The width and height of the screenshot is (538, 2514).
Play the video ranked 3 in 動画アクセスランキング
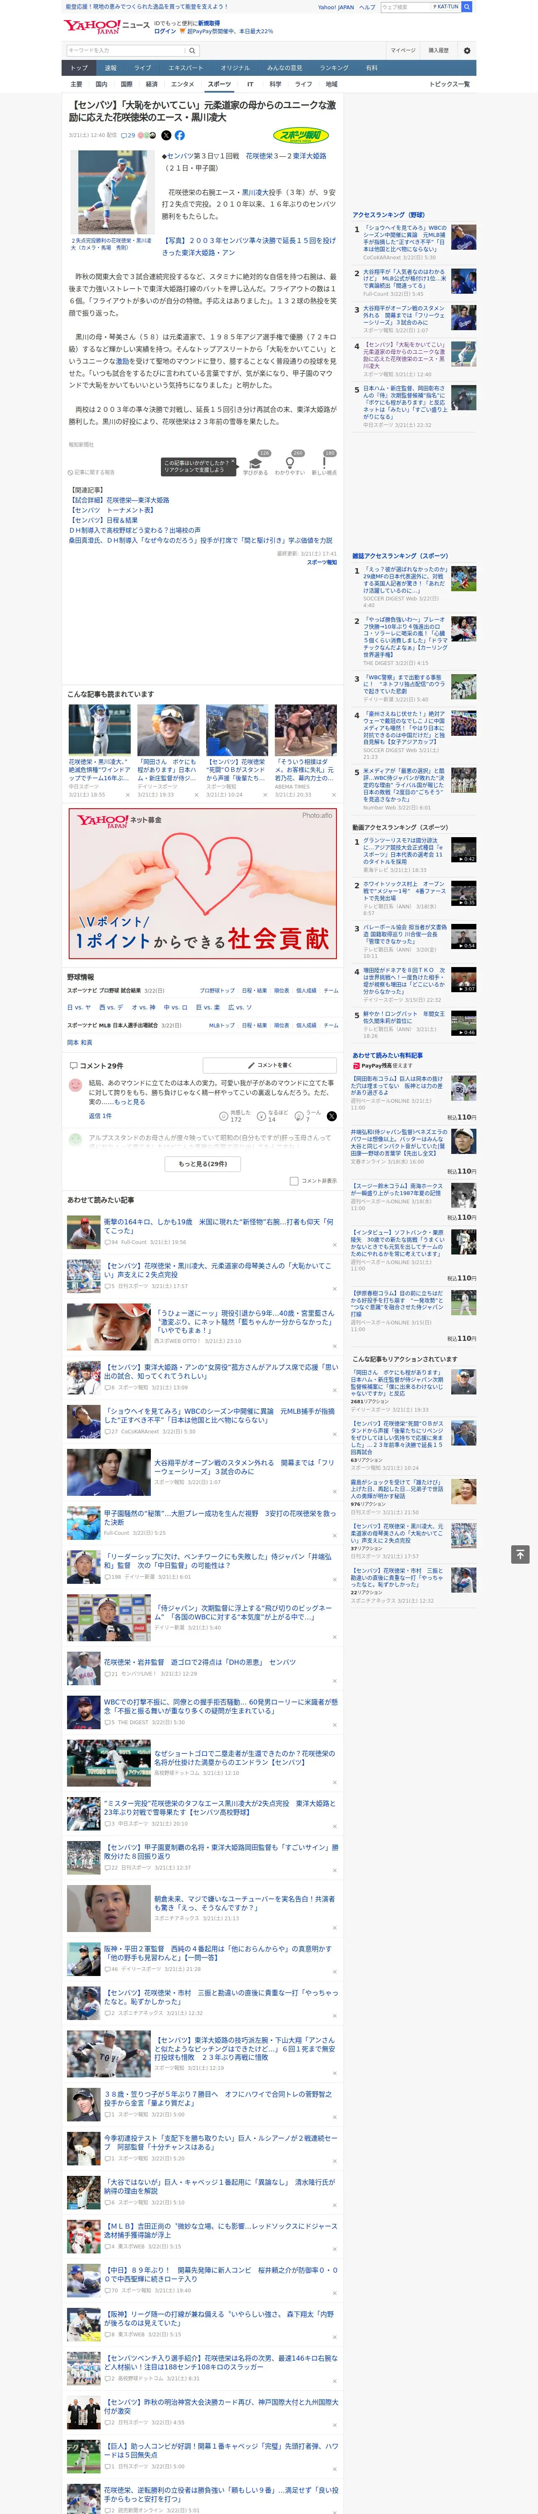point(464,937)
